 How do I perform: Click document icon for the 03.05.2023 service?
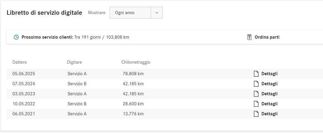click(256, 94)
